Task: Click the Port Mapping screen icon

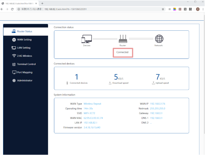Action: (x=14, y=72)
